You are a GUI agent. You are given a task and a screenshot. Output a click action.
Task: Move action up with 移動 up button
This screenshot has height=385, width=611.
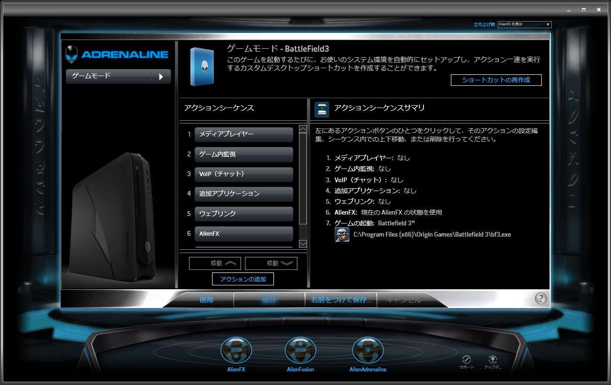(x=215, y=263)
